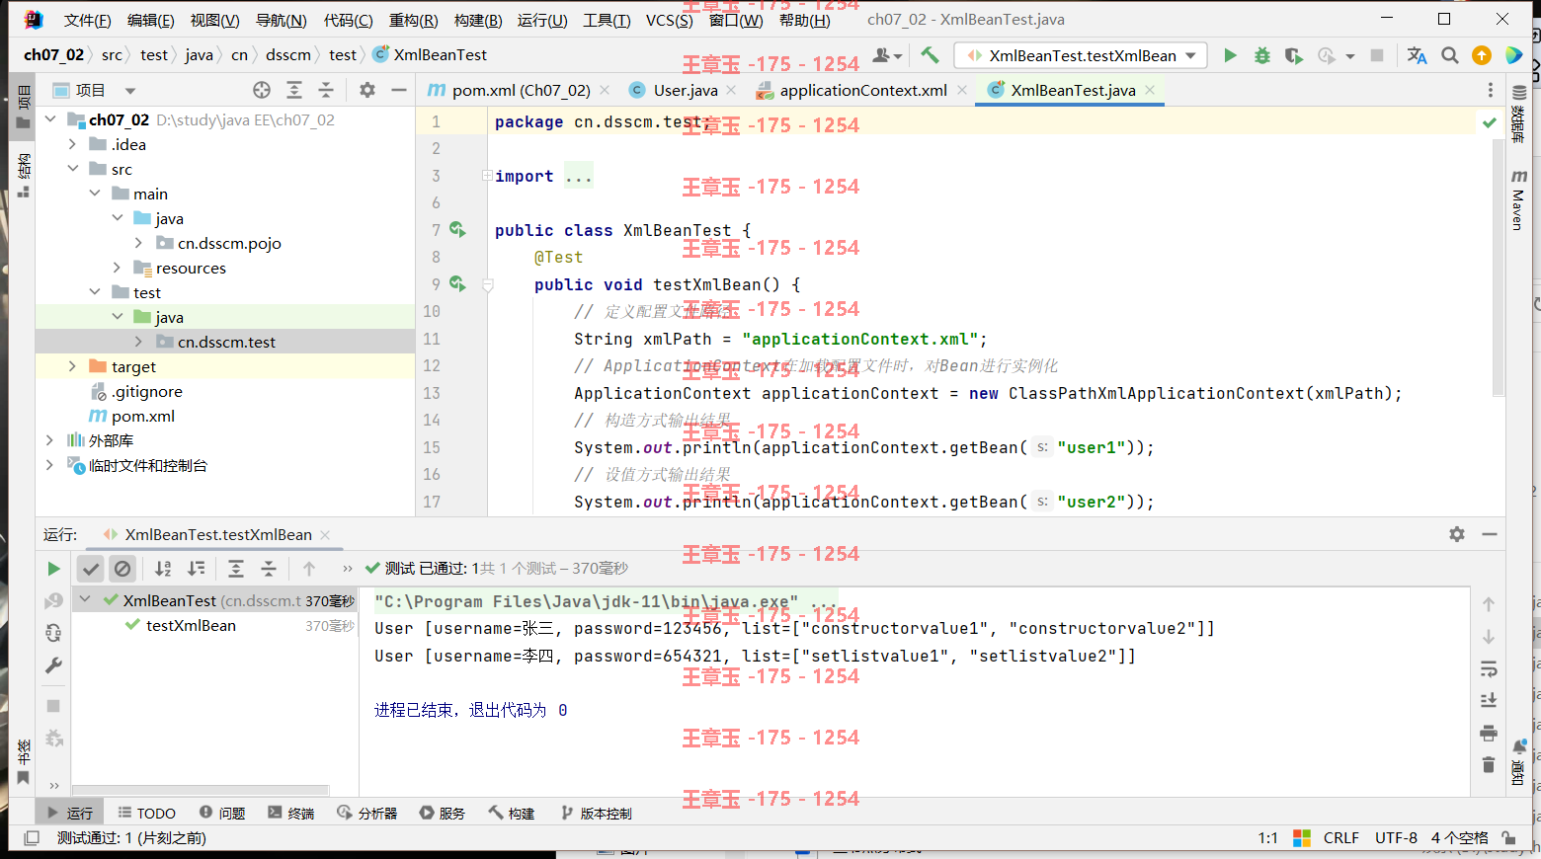Print console output icon
The image size is (1541, 859).
click(x=1489, y=733)
